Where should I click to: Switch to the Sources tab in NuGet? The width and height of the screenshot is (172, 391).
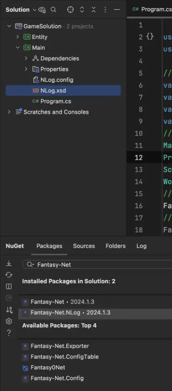click(84, 246)
